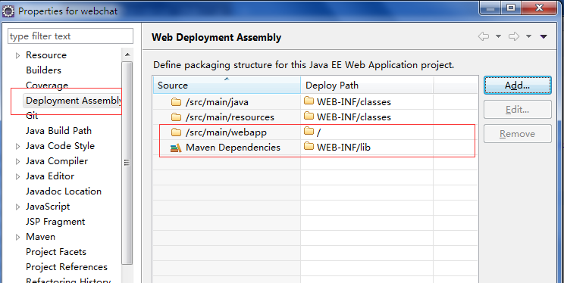Select Git in the properties tree
The width and height of the screenshot is (564, 283).
[x=32, y=116]
